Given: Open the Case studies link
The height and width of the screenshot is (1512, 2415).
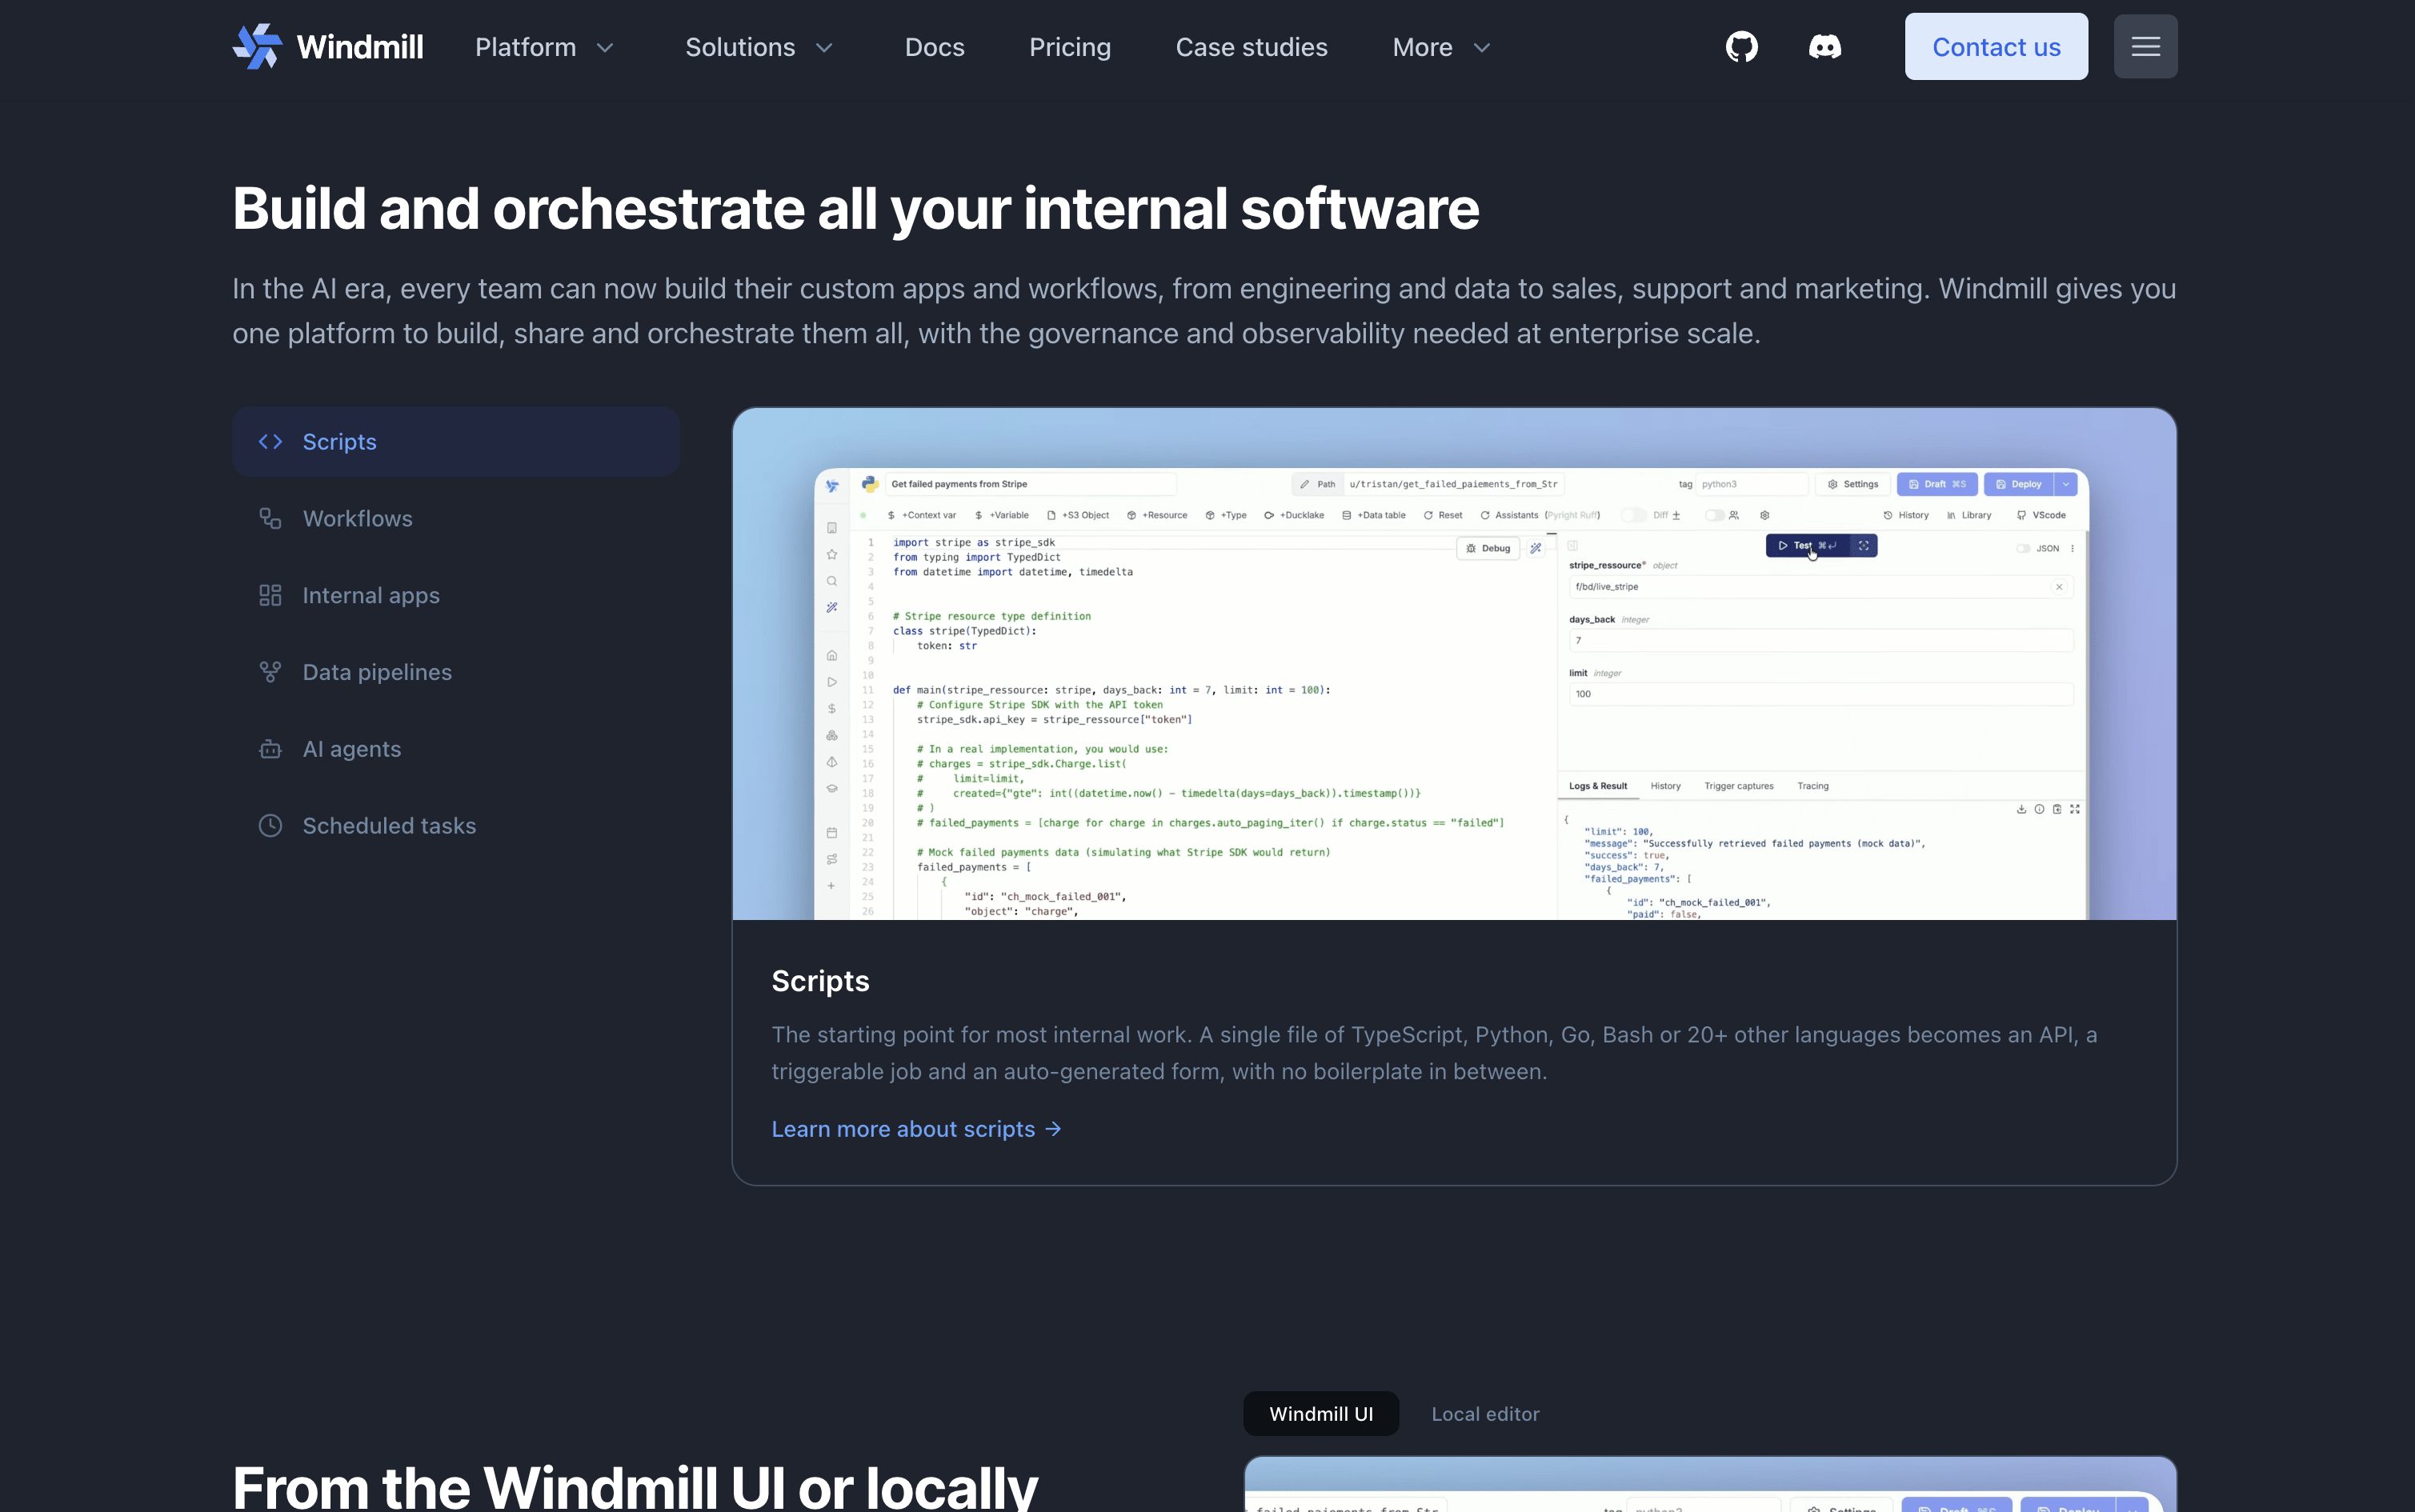Looking at the screenshot, I should coord(1251,47).
